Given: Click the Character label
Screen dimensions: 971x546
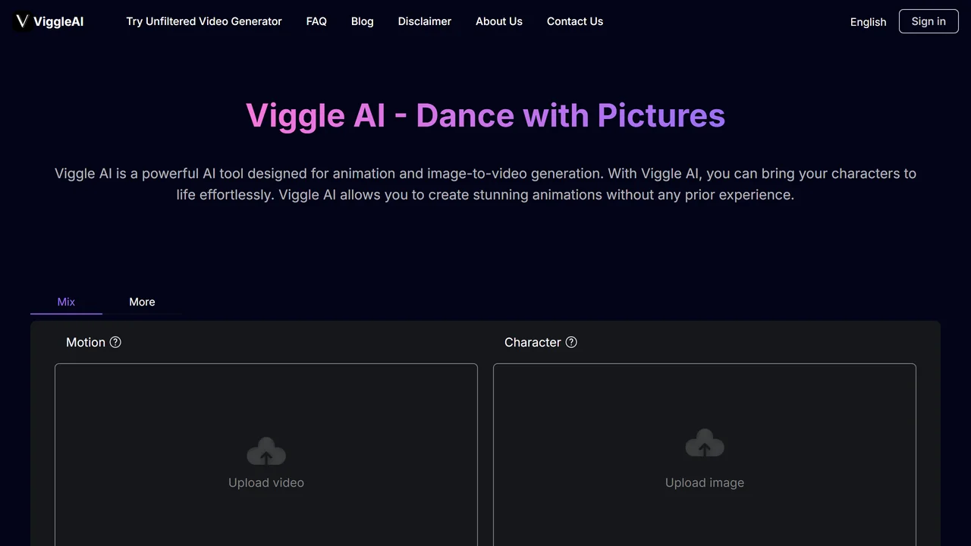Looking at the screenshot, I should pyautogui.click(x=533, y=342).
